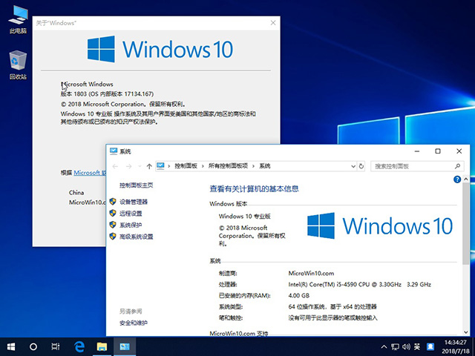Open 控制面板主页 link

[137, 185]
